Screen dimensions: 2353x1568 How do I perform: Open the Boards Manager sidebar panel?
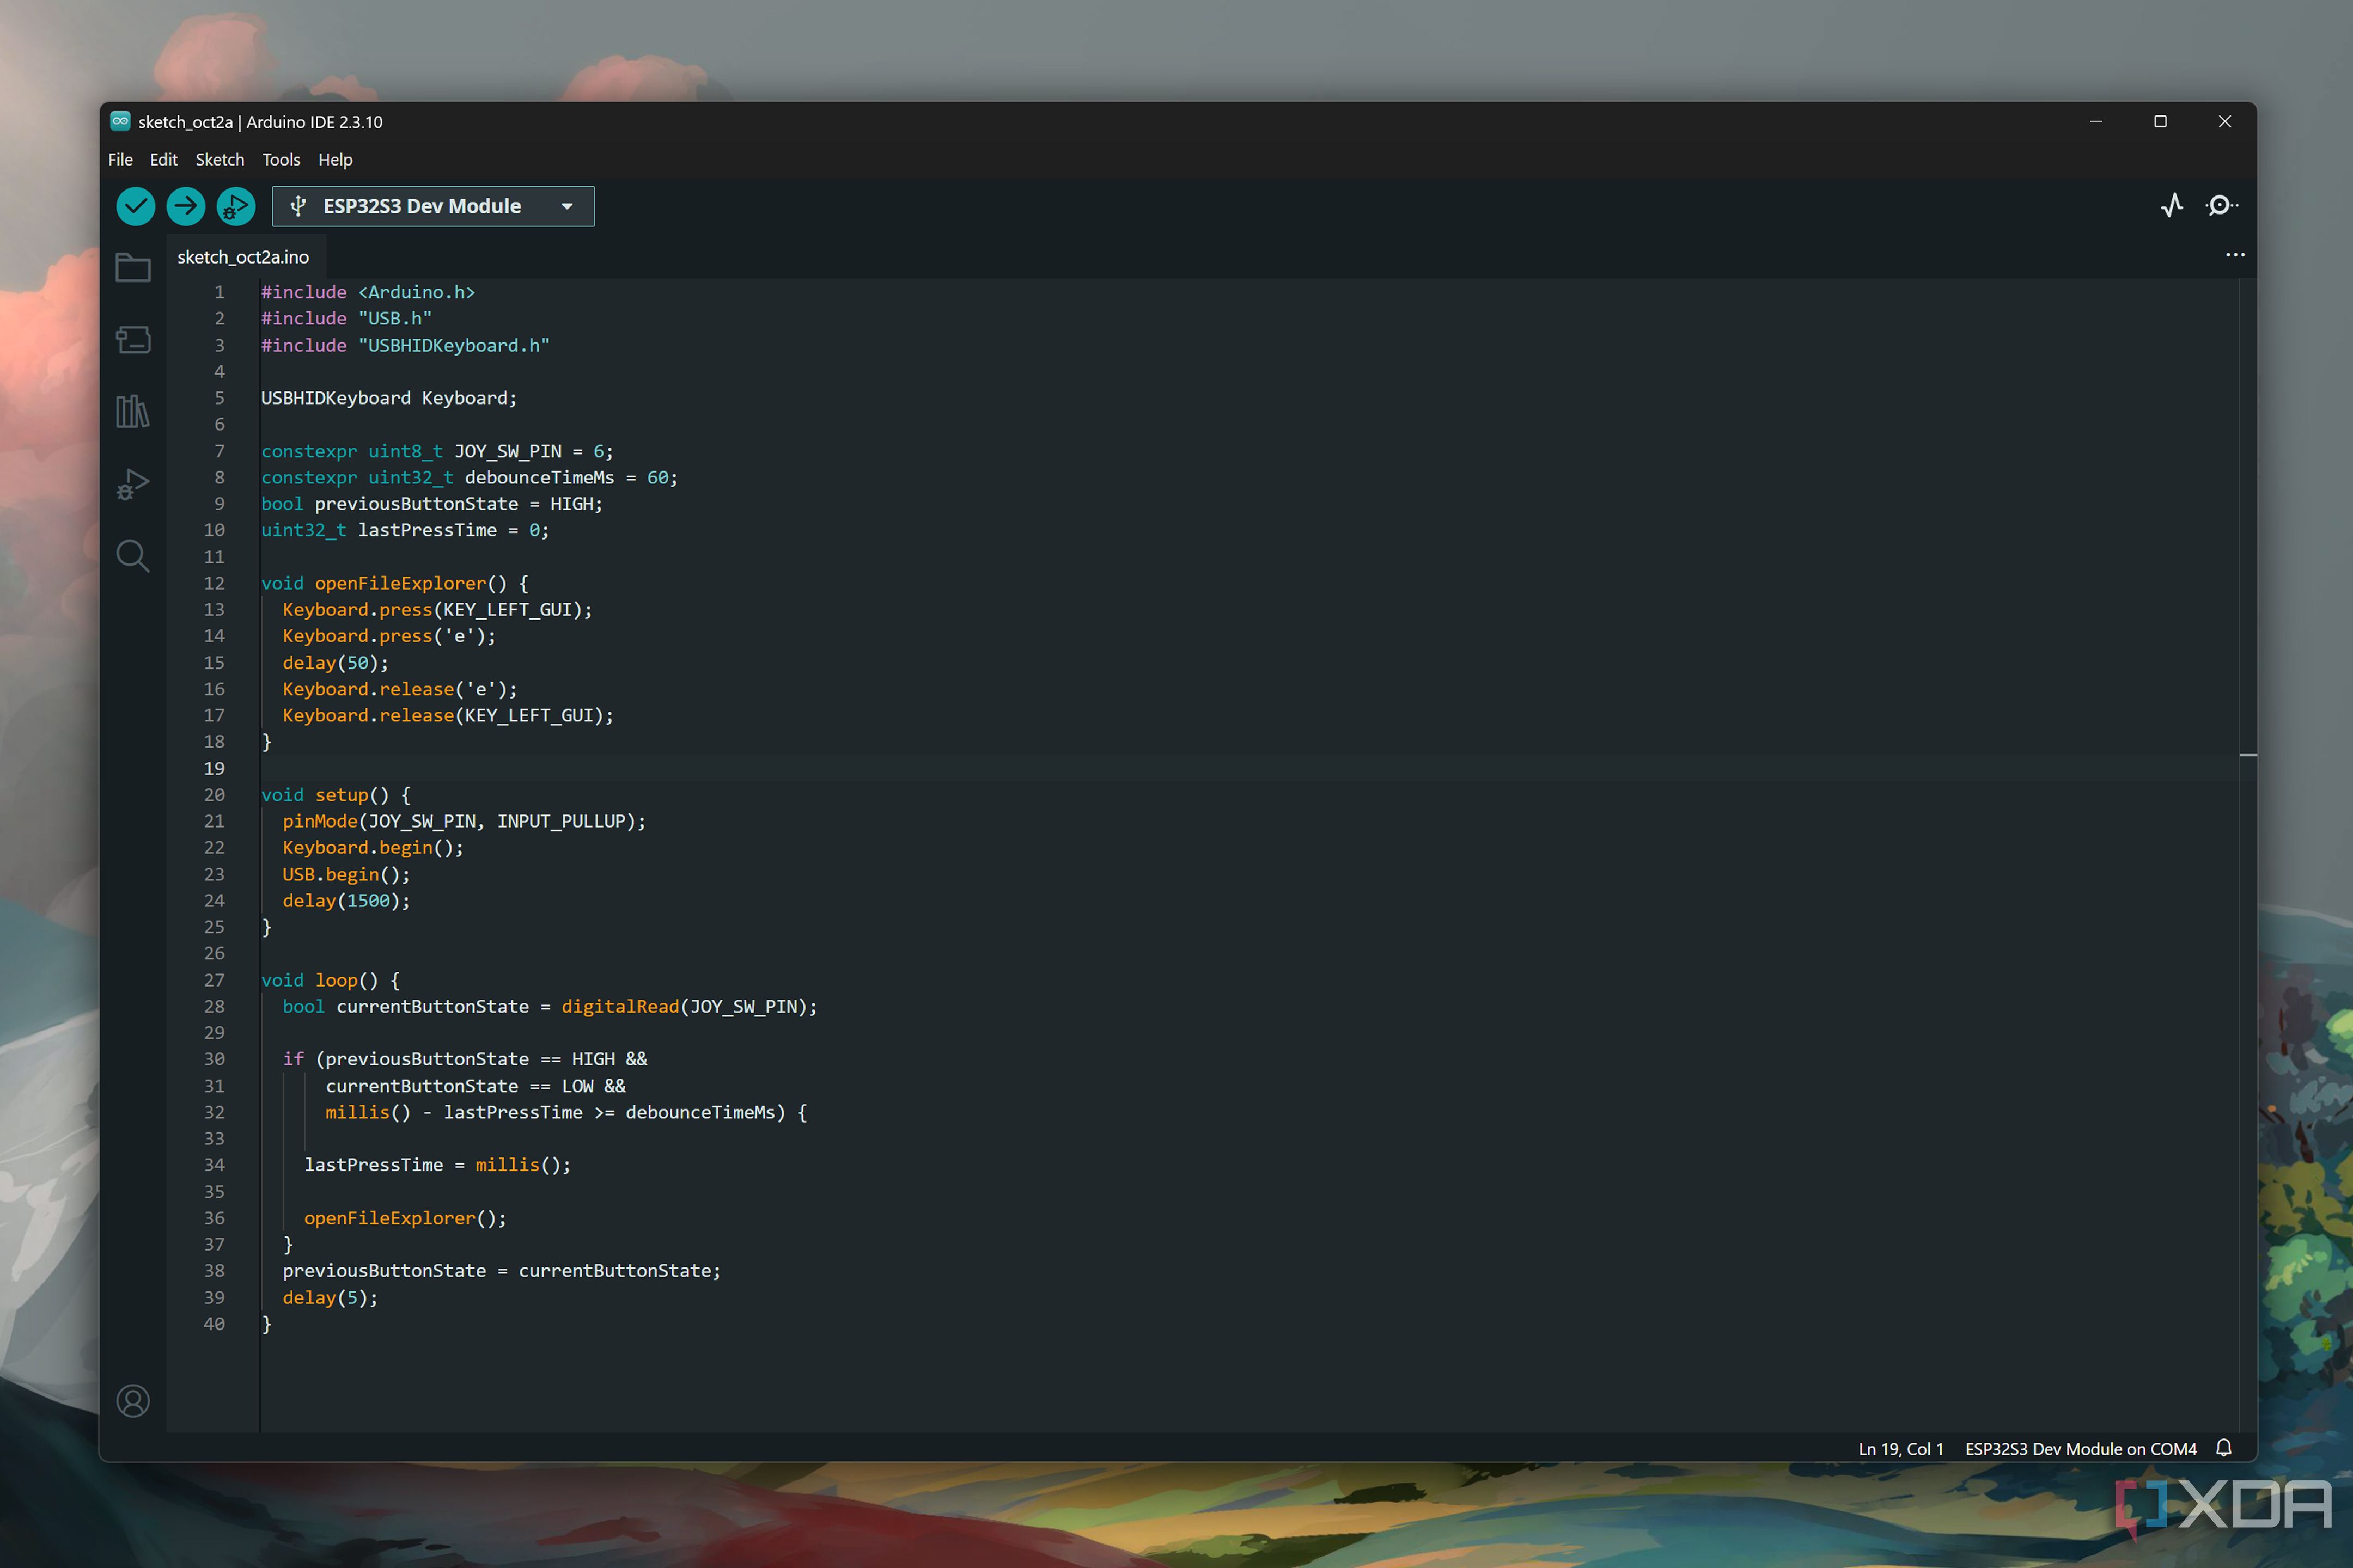(133, 340)
